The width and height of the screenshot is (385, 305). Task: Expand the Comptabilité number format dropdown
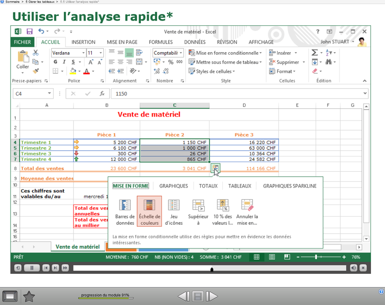tap(181, 53)
